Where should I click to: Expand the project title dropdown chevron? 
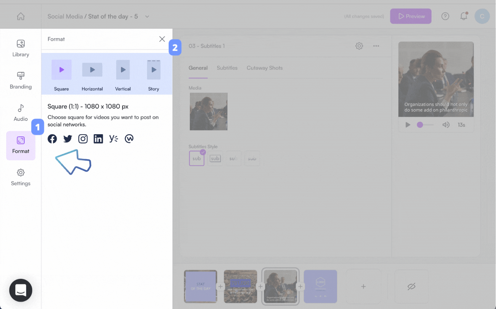coord(147,16)
